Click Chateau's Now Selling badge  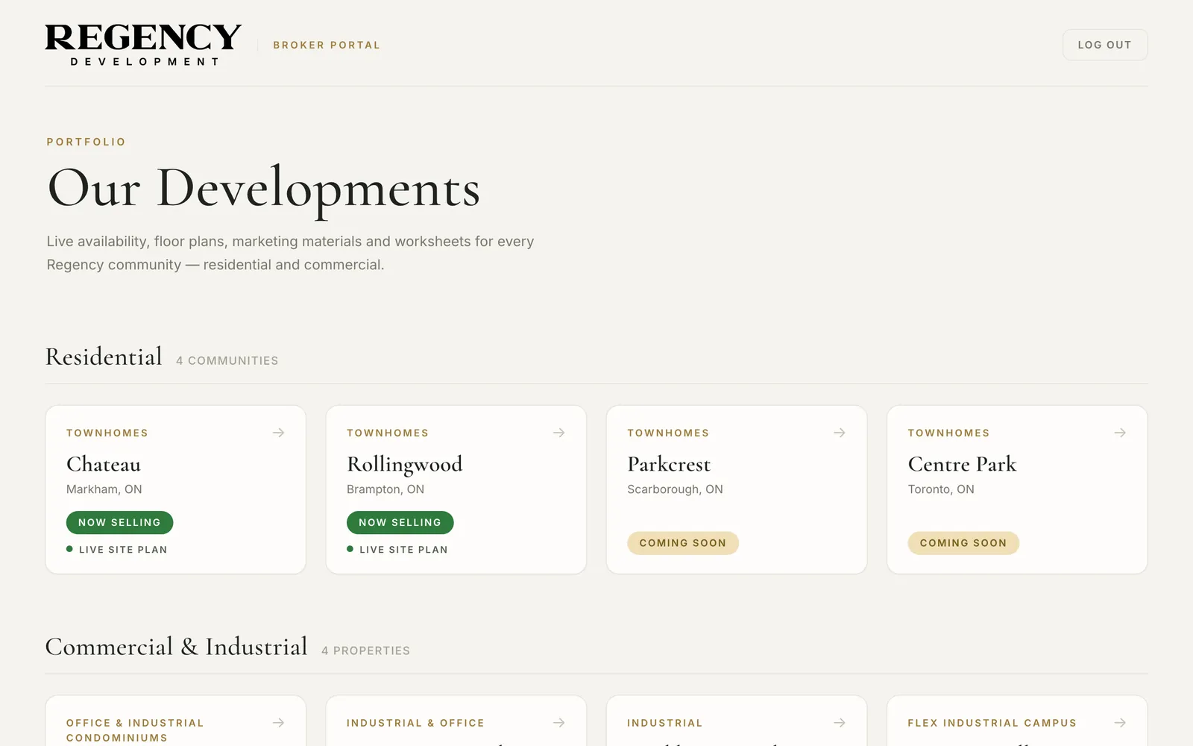point(119,522)
